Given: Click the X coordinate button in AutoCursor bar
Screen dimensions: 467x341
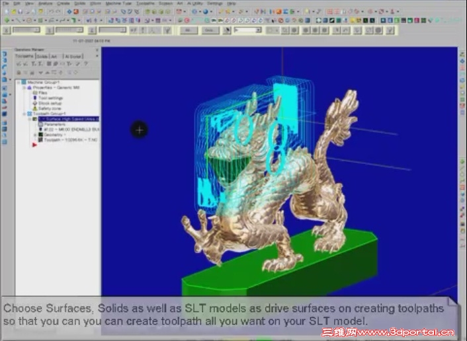Looking at the screenshot, I should [x=7, y=30].
